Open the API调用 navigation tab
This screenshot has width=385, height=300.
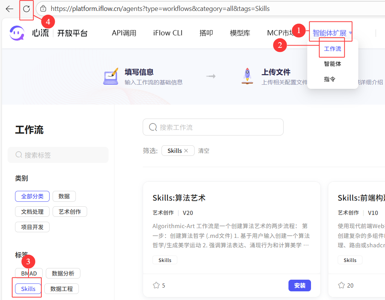pos(124,33)
